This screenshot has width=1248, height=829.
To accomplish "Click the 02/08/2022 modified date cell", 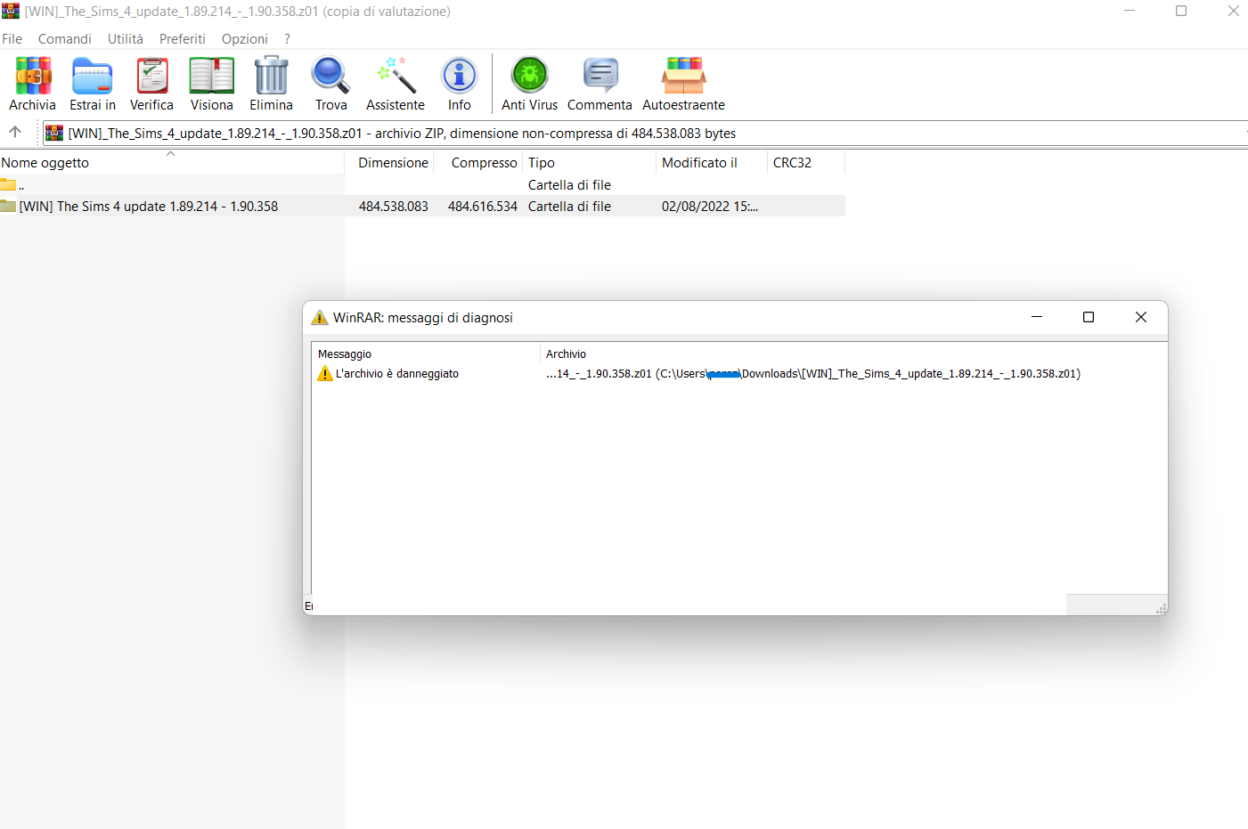I will (710, 206).
